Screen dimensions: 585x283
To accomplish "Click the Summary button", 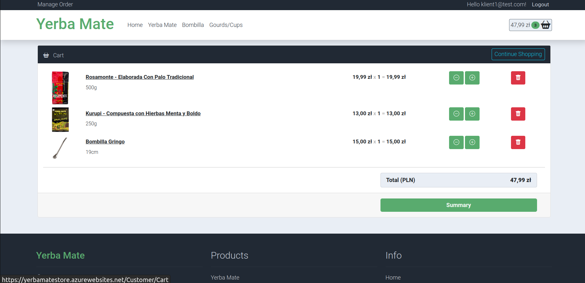I will [458, 205].
